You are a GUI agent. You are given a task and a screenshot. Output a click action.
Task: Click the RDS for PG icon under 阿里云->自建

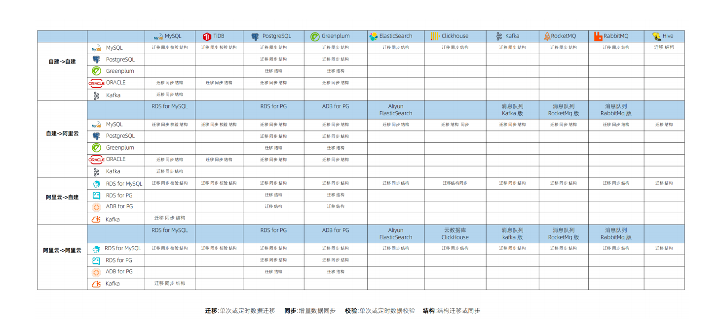click(96, 195)
